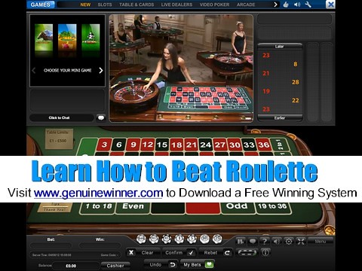Show more game categories with the arrow
The image size is (362, 271).
[x=276, y=5]
